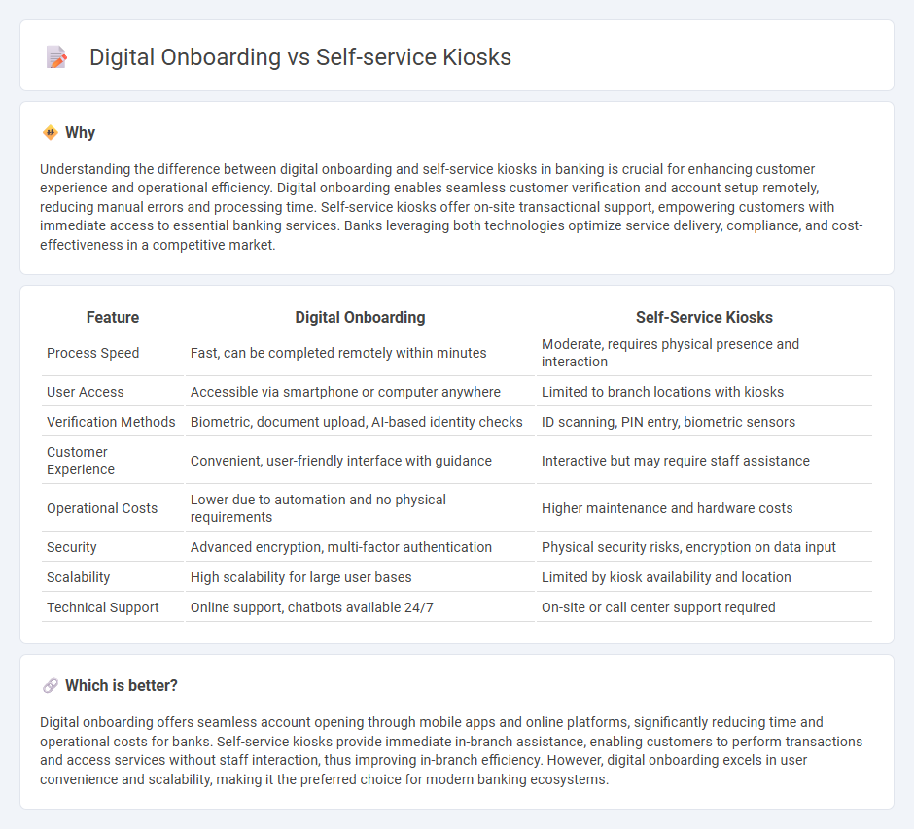The height and width of the screenshot is (829, 914).
Task: Click the Digital Onboarding column header
Action: coord(360,317)
